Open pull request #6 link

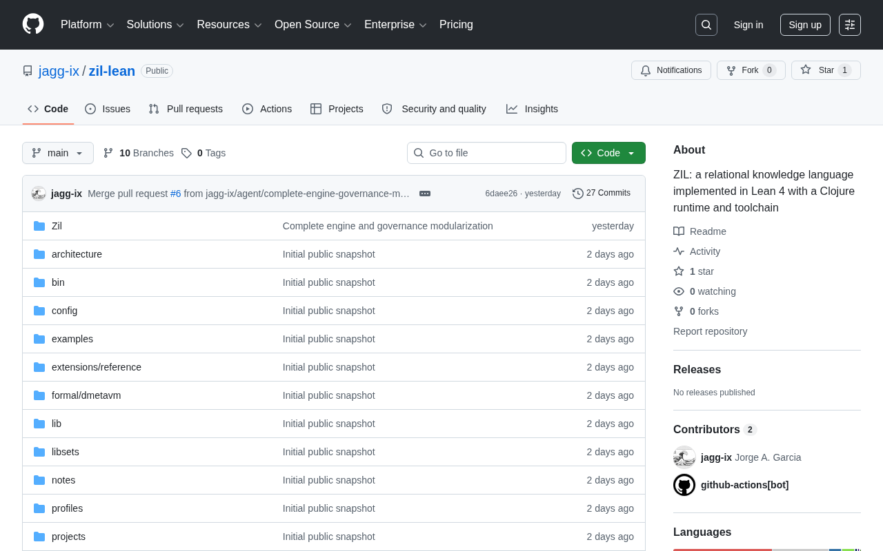(176, 194)
